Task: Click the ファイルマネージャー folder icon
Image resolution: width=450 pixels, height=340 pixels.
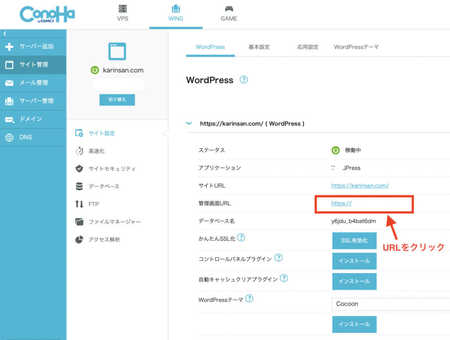Action: (79, 222)
